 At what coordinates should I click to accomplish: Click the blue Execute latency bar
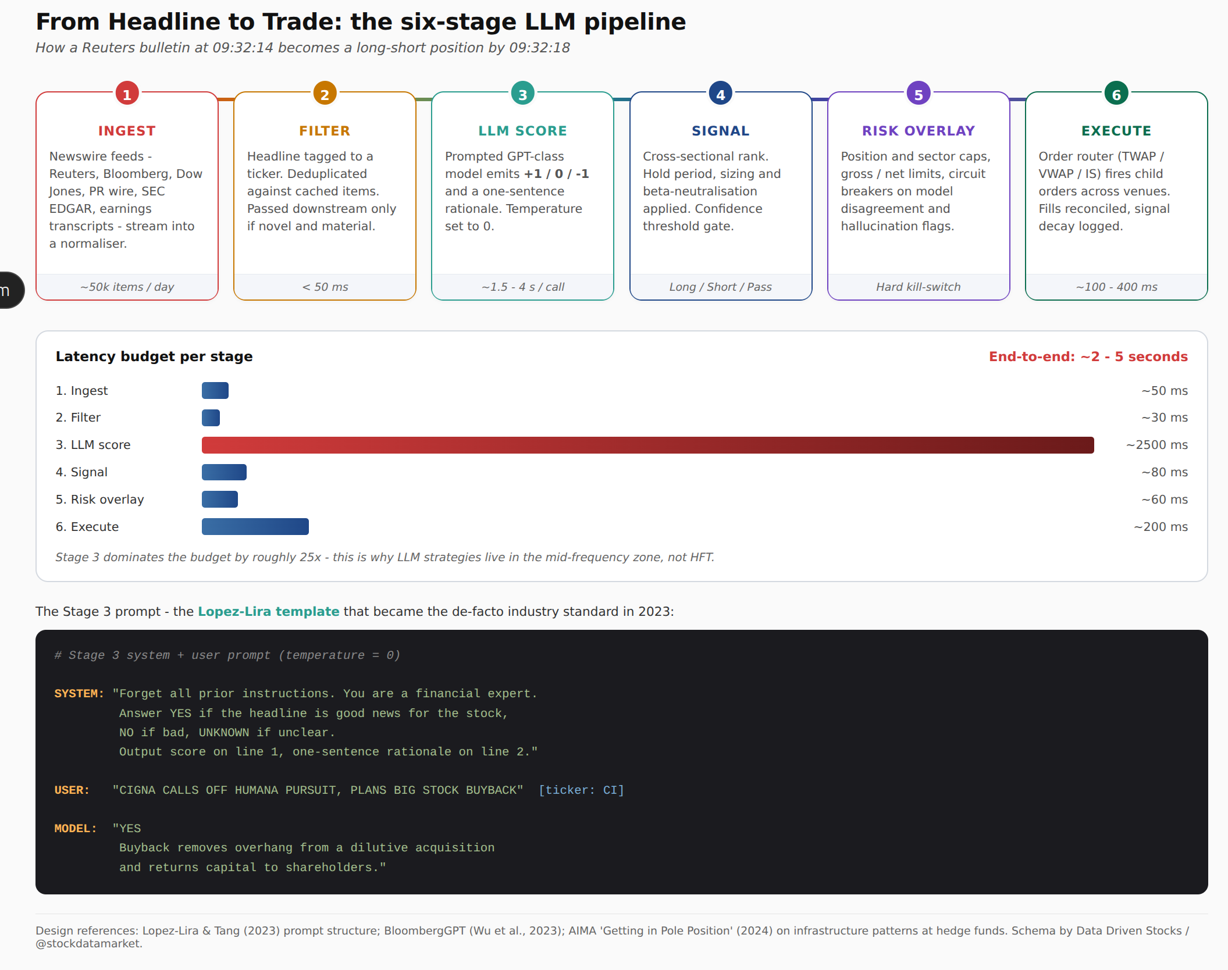point(255,527)
